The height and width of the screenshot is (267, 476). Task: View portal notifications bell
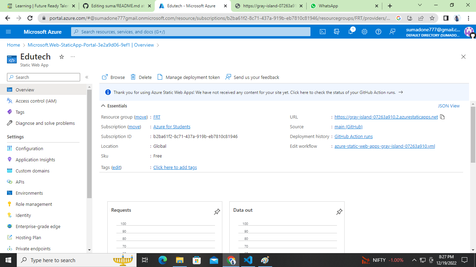point(350,31)
